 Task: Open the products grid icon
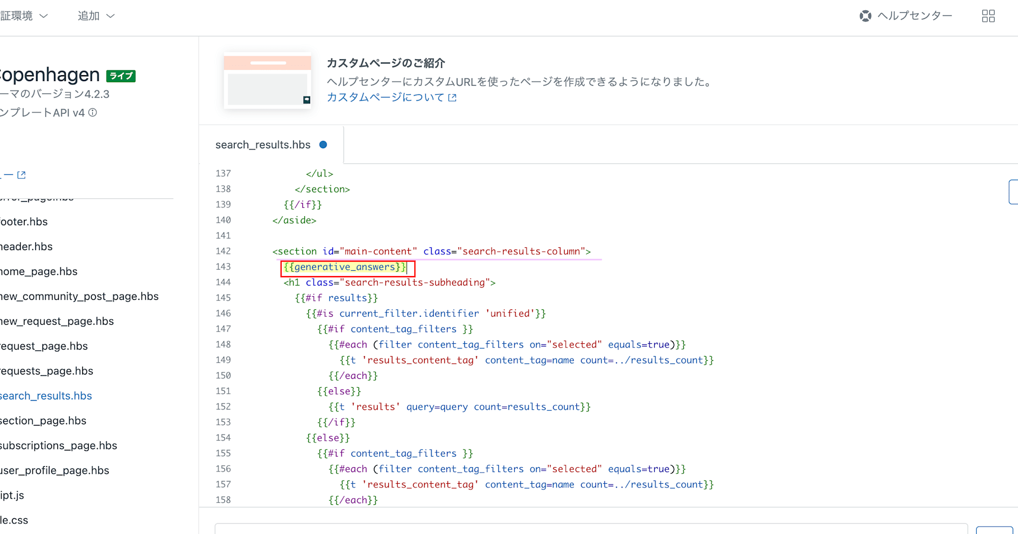[x=988, y=16]
